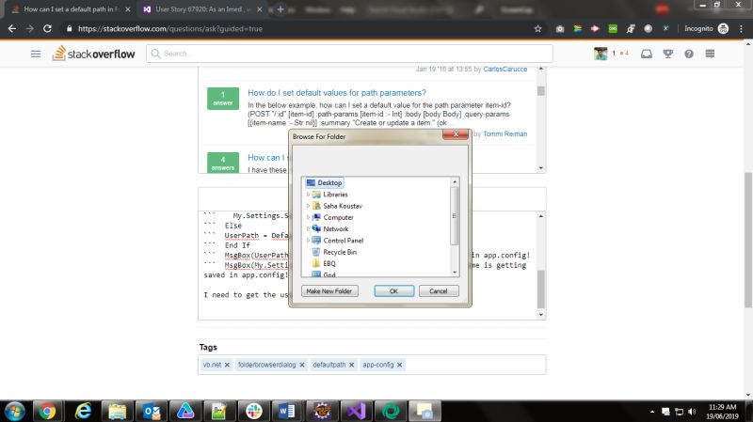Open Word from the taskbar
The height and width of the screenshot is (422, 753).
[287, 411]
